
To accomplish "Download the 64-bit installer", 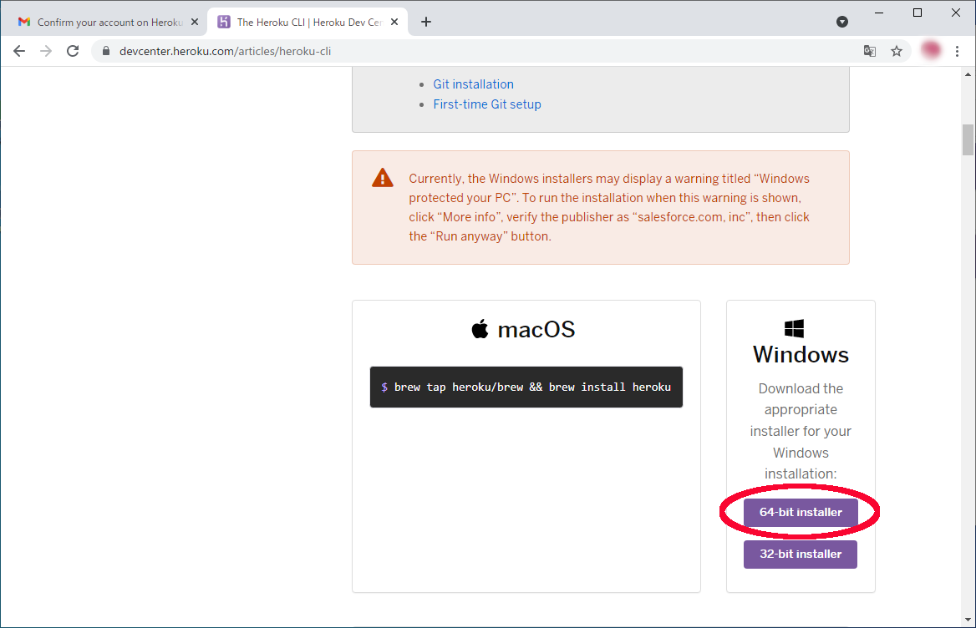I will pos(801,512).
